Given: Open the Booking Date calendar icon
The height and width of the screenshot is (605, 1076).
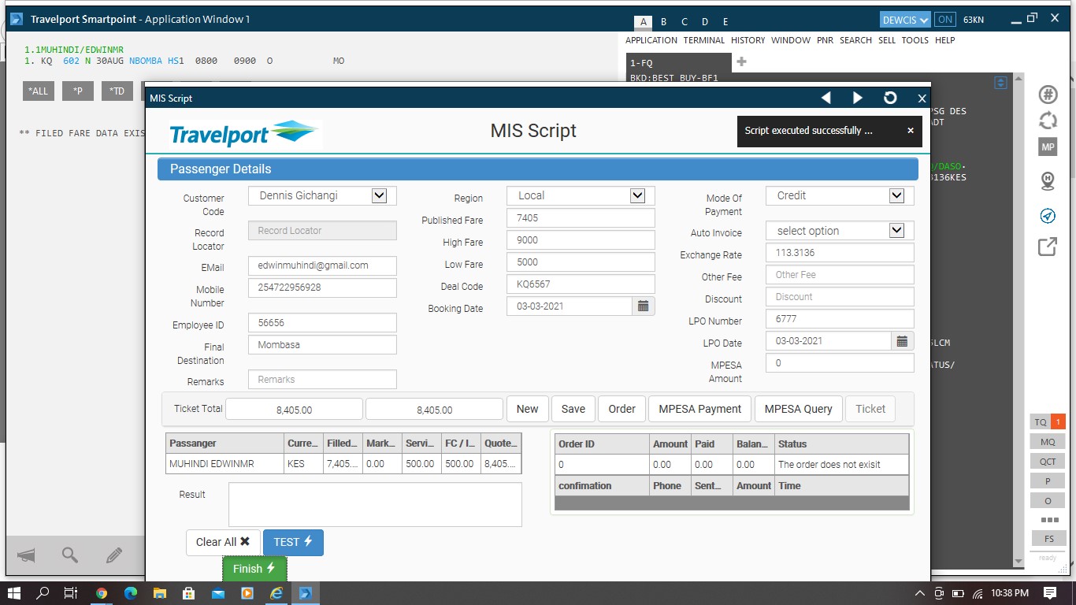Looking at the screenshot, I should [x=643, y=306].
